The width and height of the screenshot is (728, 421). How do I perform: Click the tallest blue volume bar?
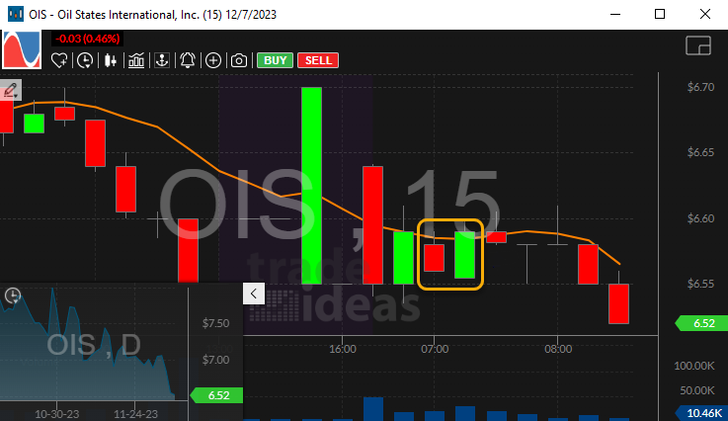[x=373, y=409]
